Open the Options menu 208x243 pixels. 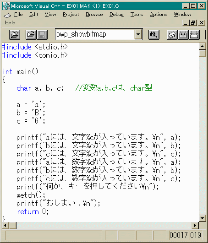pos(159,14)
